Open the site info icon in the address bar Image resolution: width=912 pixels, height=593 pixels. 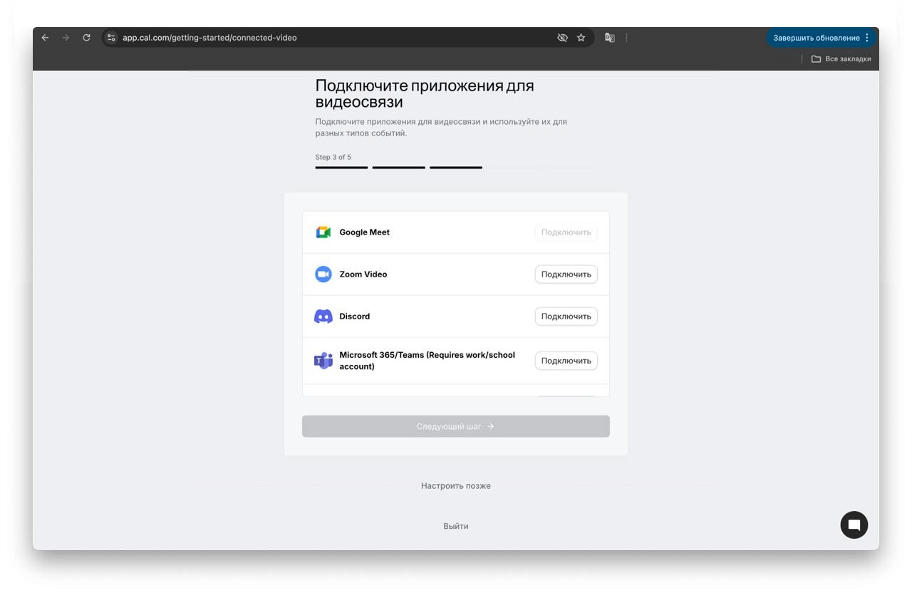[111, 38]
